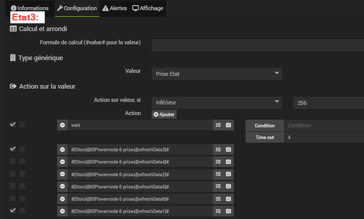364x219 pixels.
Task: Open command selector icon for refreshData4 row
Action: point(228,161)
